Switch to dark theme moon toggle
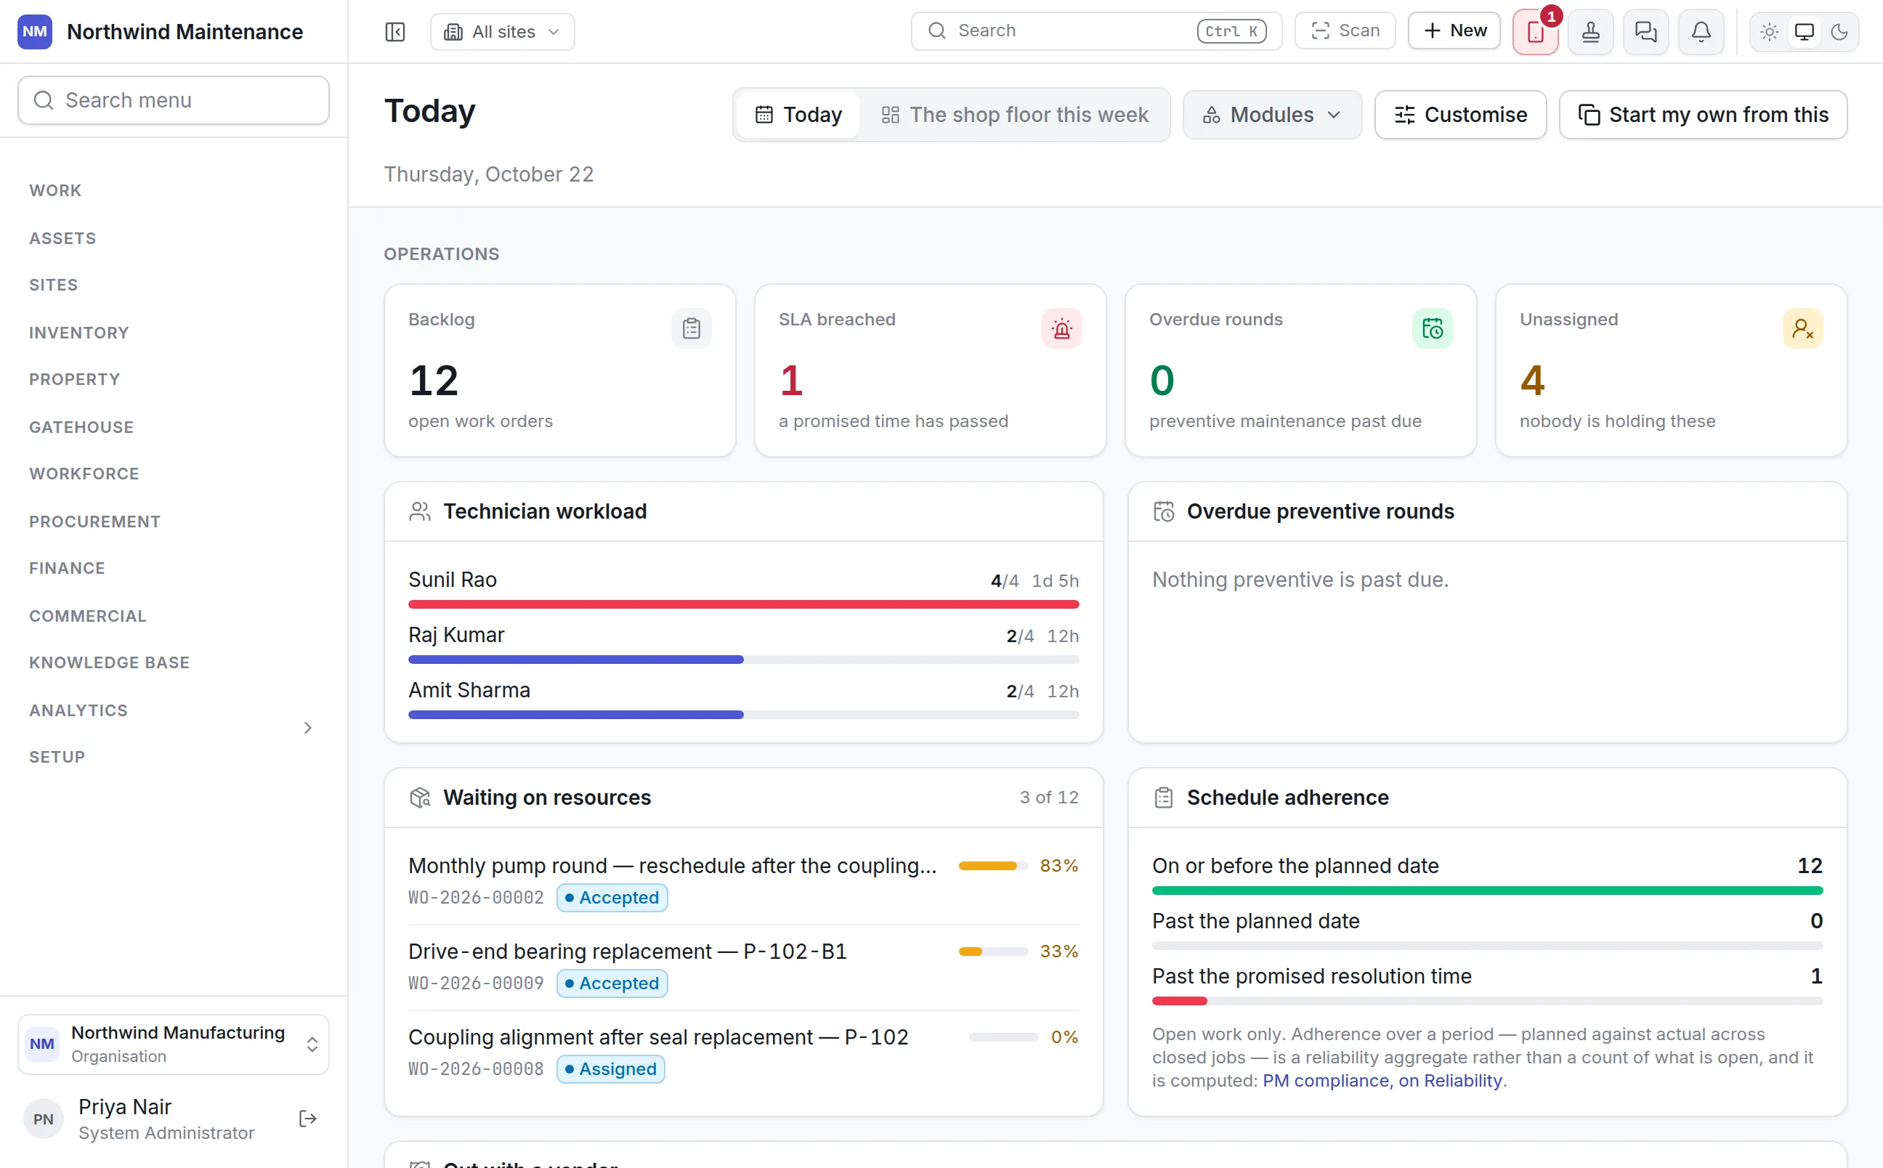Screen dimensions: 1883x1168 tap(1839, 32)
